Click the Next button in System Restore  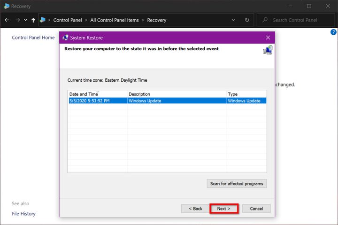[x=224, y=209]
